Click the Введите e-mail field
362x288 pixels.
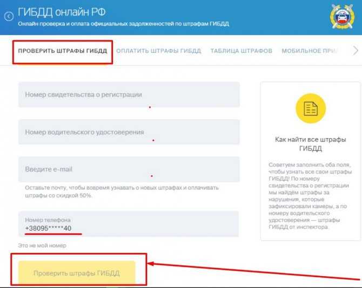pyautogui.click(x=129, y=169)
